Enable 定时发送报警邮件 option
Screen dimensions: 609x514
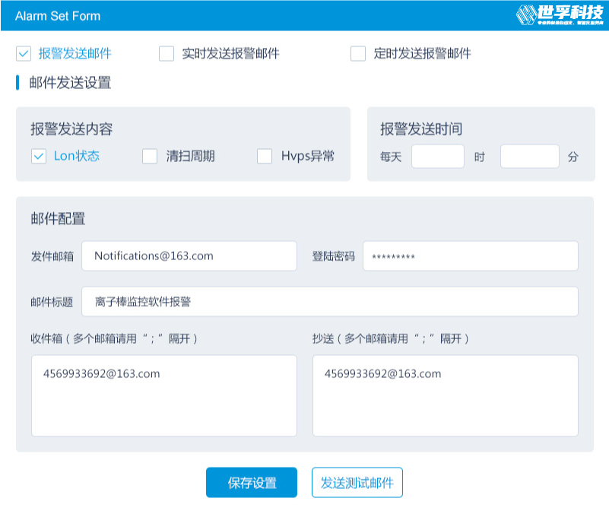tap(357, 53)
